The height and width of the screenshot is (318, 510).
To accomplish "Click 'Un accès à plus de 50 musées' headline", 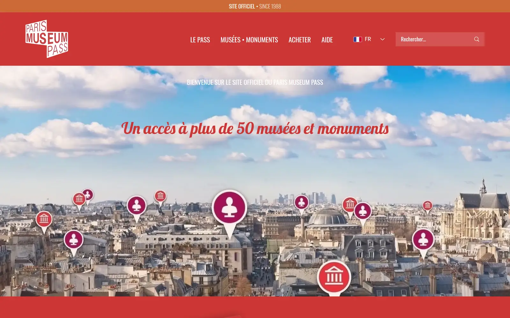I will tap(255, 129).
